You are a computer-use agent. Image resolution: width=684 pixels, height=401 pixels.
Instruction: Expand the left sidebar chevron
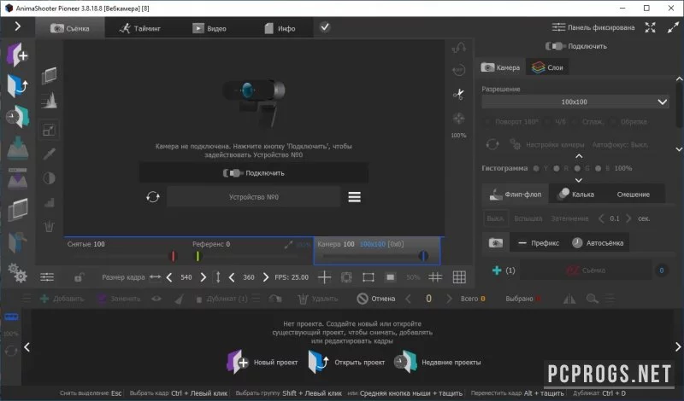tap(17, 26)
